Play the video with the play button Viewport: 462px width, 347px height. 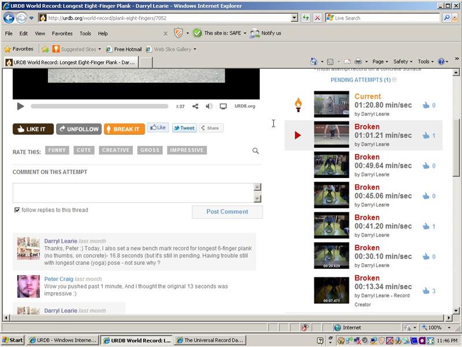tap(20, 106)
